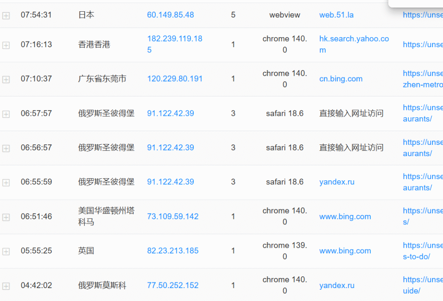
Task: Expand the 07:10:37 Dongguan visit row
Action: click(6, 80)
